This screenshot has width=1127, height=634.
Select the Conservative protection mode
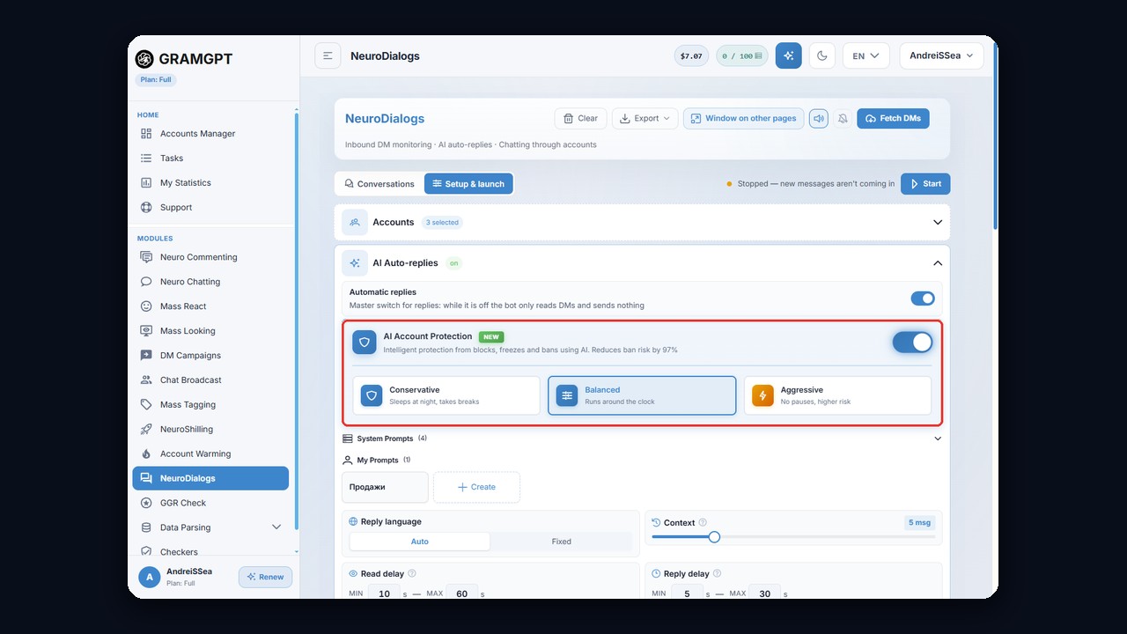tap(446, 395)
